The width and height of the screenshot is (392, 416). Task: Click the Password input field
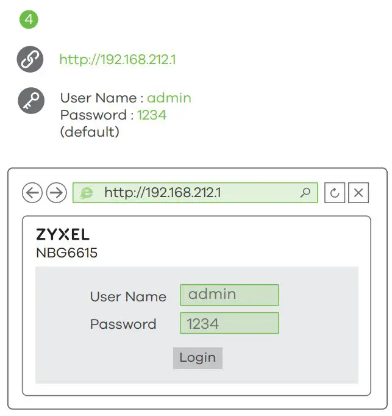coord(229,323)
